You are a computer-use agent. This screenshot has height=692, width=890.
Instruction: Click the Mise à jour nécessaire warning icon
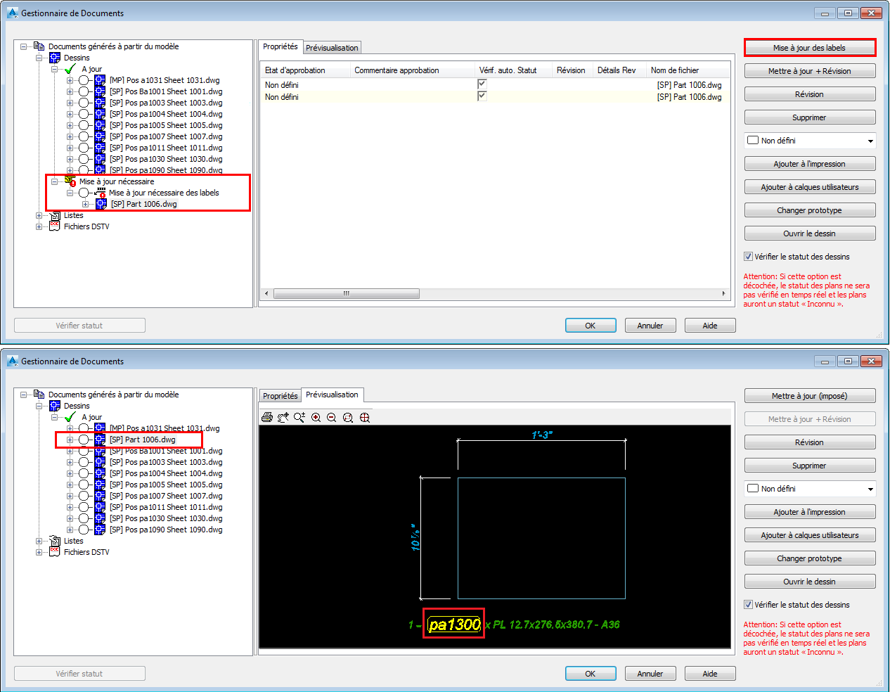pos(70,181)
